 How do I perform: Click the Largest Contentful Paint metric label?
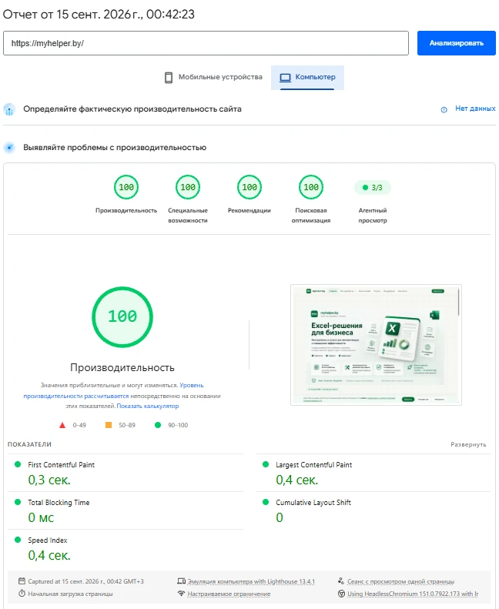(313, 465)
